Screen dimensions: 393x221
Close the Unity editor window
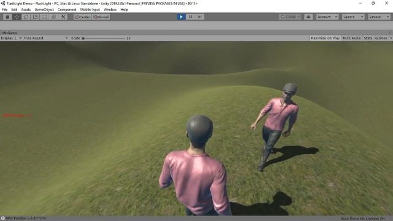[x=386, y=3]
